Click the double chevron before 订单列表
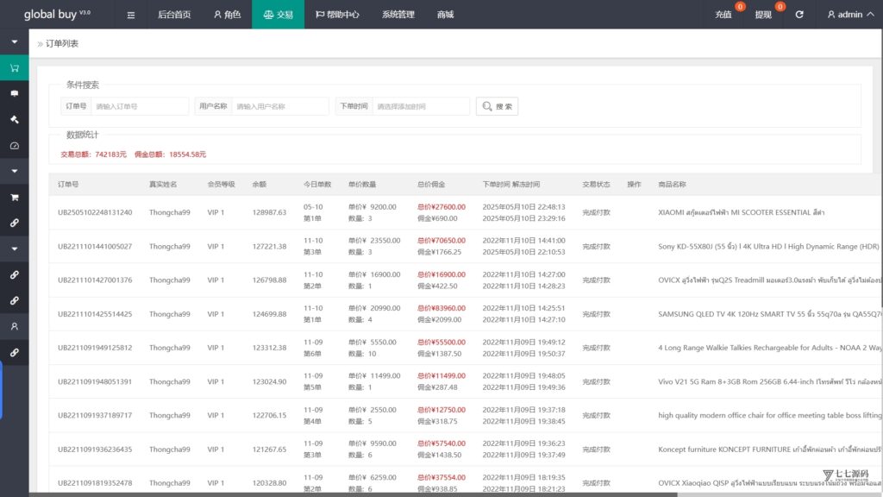The height and width of the screenshot is (497, 883). click(40, 44)
